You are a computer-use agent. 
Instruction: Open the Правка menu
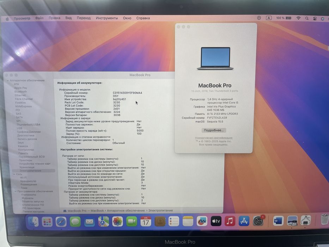[x=55, y=18]
